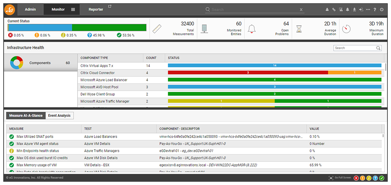391x185 pixels.
Task: Clear the search with the X icon
Action: pos(301,10)
